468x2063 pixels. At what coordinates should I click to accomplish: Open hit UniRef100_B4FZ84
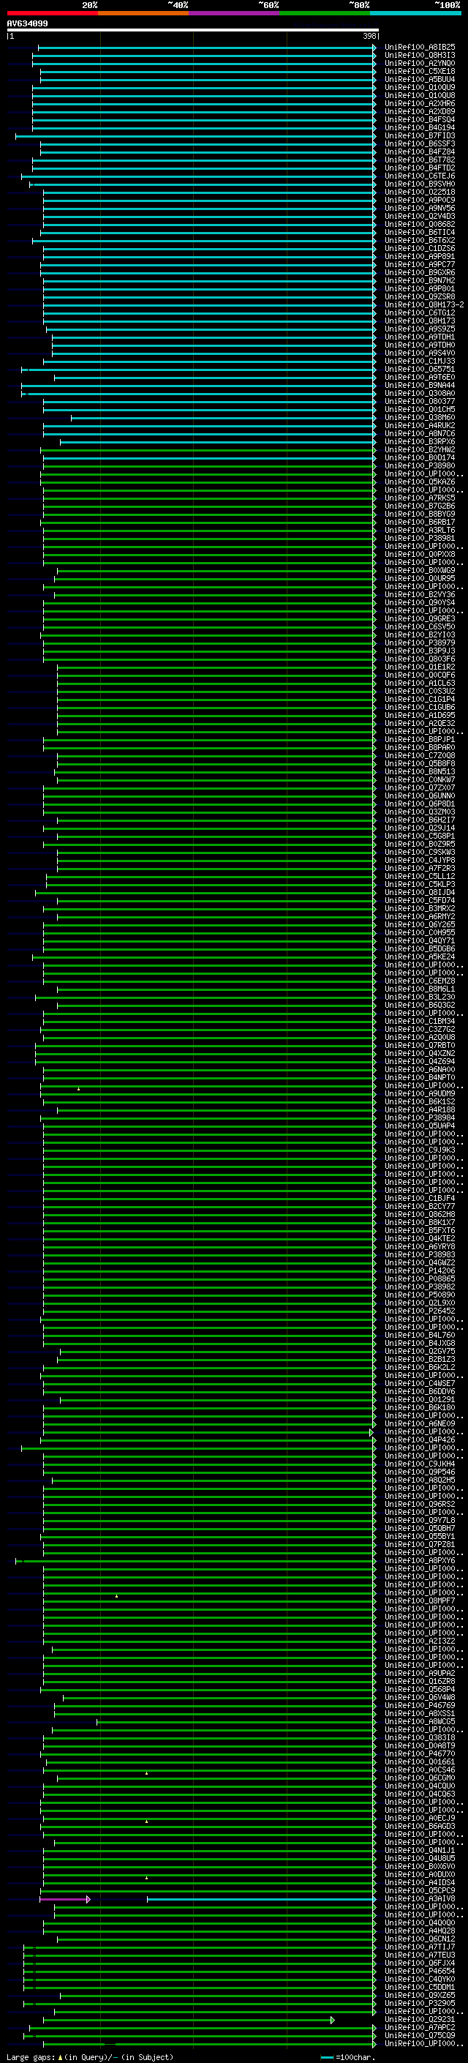419,152
